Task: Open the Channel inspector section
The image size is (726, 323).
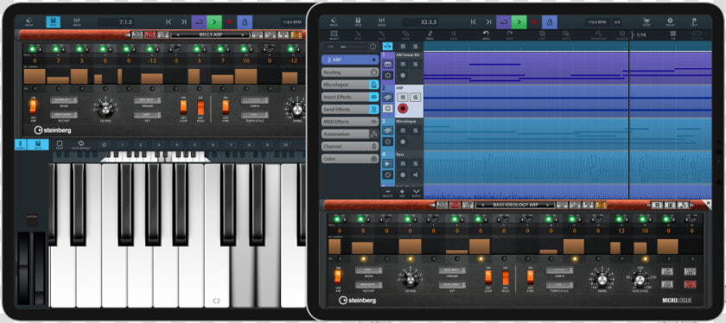Action: (x=350, y=146)
